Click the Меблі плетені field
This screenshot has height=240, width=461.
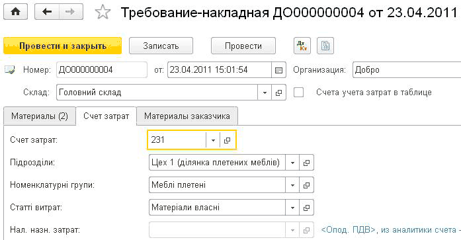(x=217, y=185)
